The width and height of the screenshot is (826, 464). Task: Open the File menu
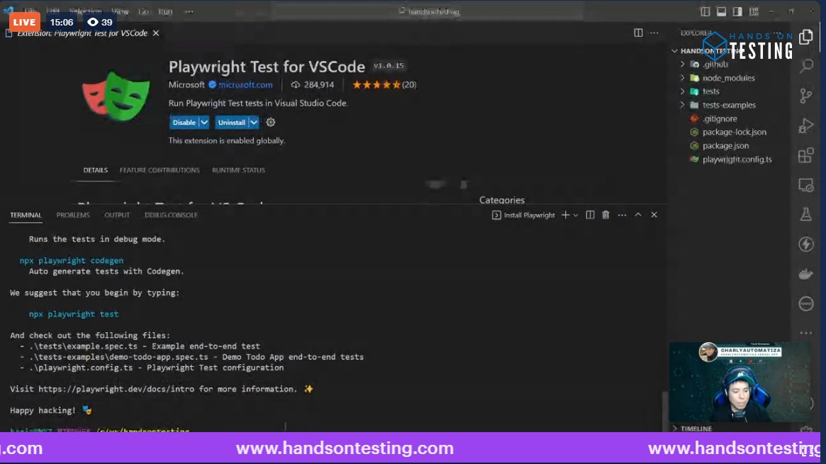30,11
